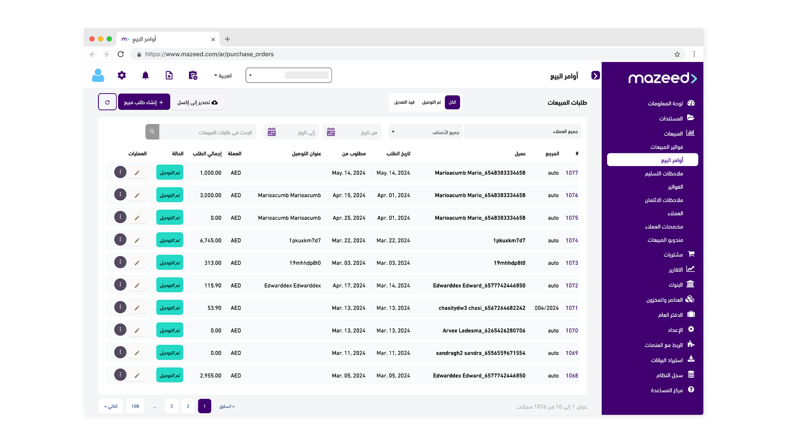Open the company selector dropdown in header
This screenshot has width=787, height=443.
(289, 75)
